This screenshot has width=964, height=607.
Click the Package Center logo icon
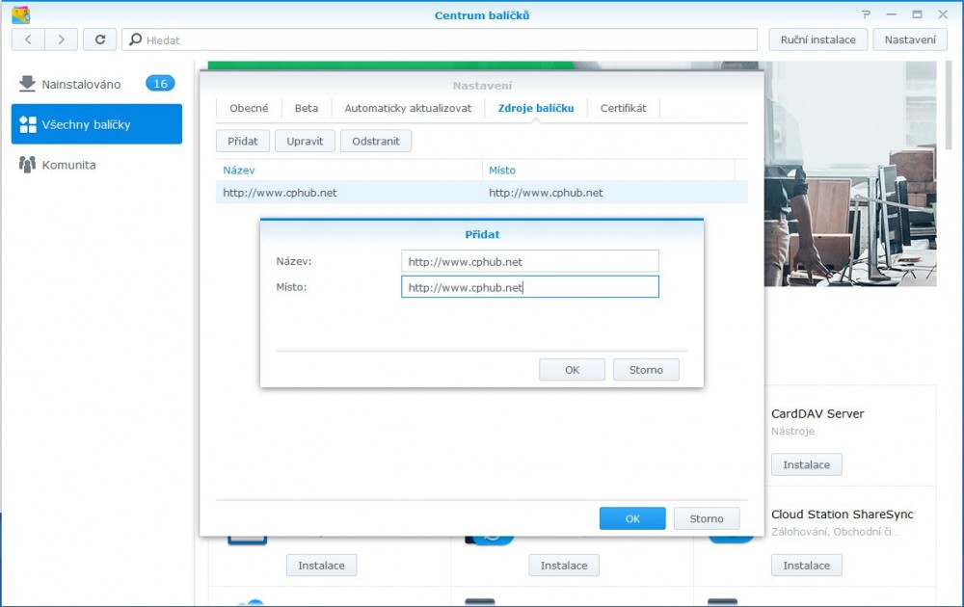20,14
